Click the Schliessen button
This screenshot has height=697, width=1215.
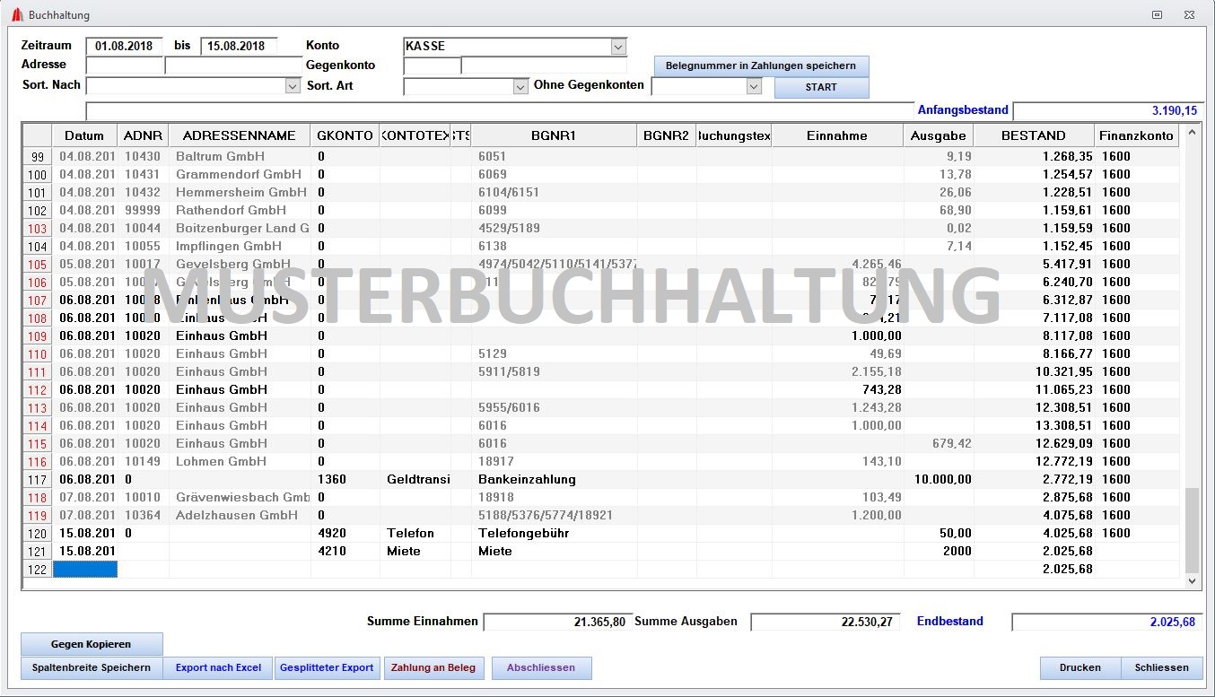coord(1162,667)
